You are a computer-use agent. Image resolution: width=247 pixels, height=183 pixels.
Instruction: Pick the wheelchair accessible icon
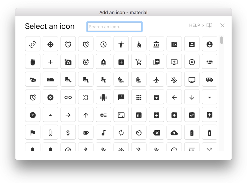tap(139, 44)
